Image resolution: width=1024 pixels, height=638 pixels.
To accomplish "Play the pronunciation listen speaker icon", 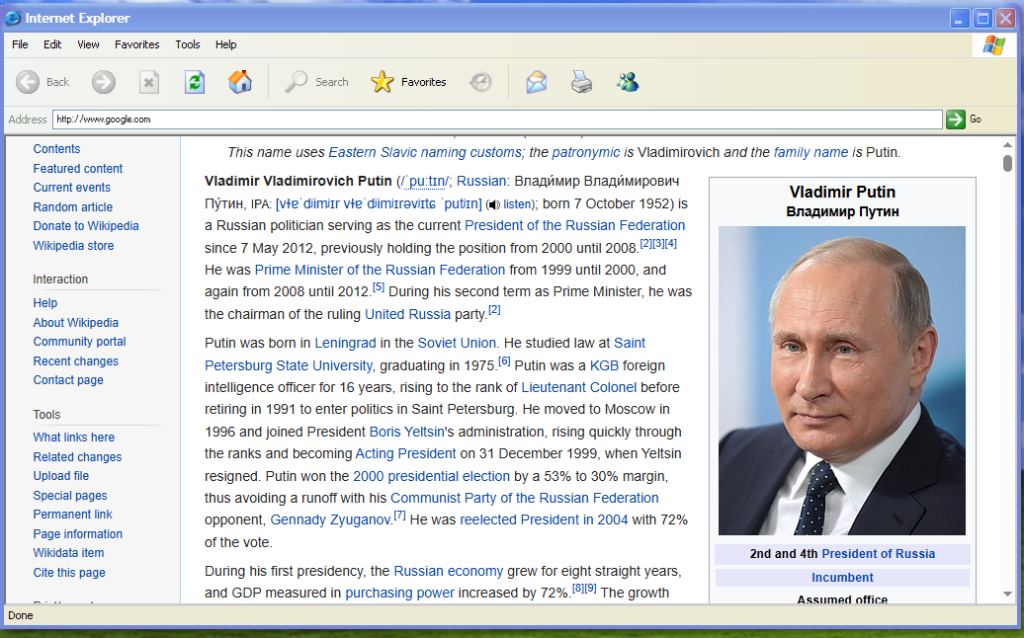I will (x=492, y=204).
